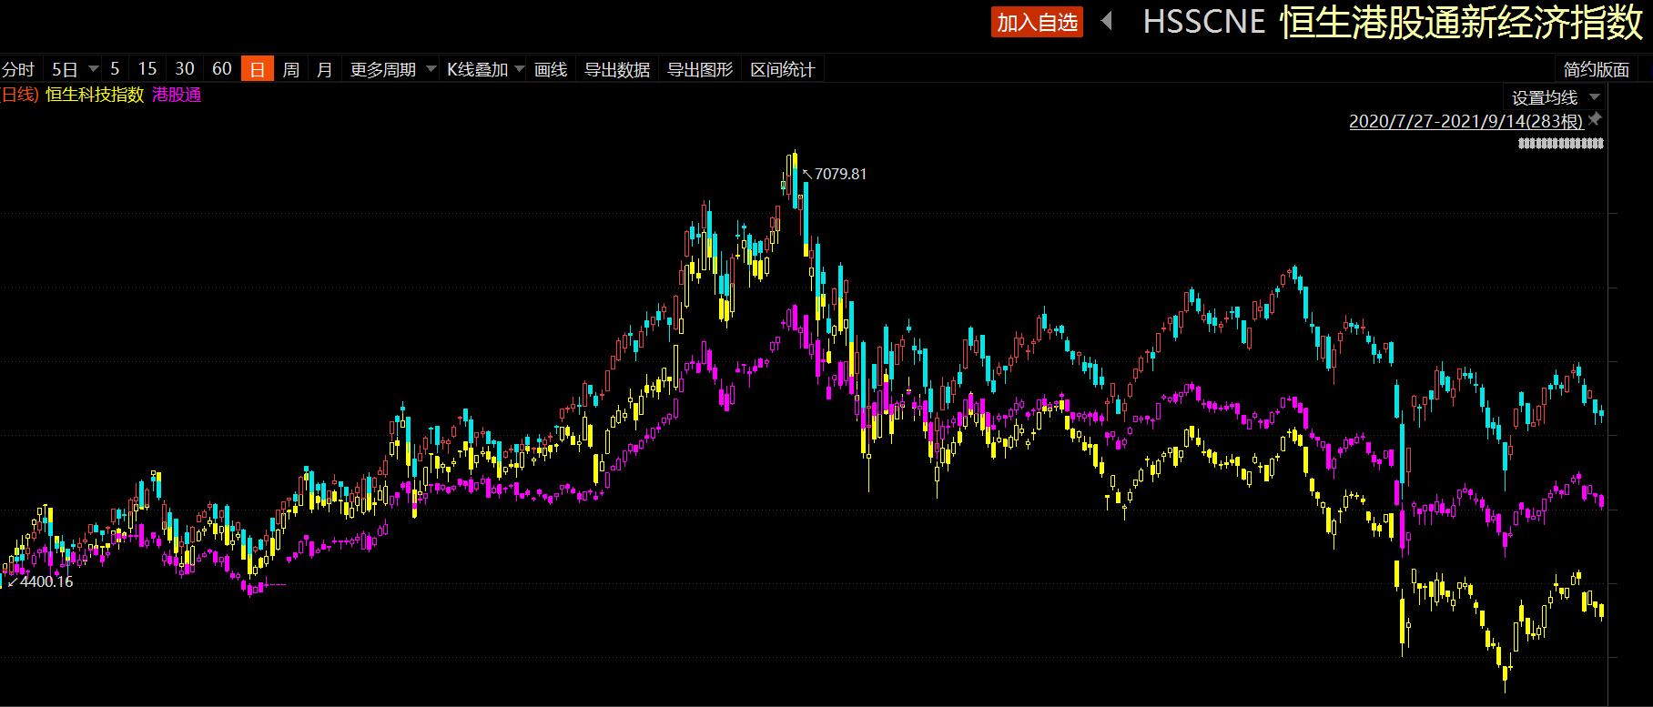This screenshot has height=707, width=1653.
Task: Click the 恒生科技指数 overlay legend label
Action: coord(95,95)
